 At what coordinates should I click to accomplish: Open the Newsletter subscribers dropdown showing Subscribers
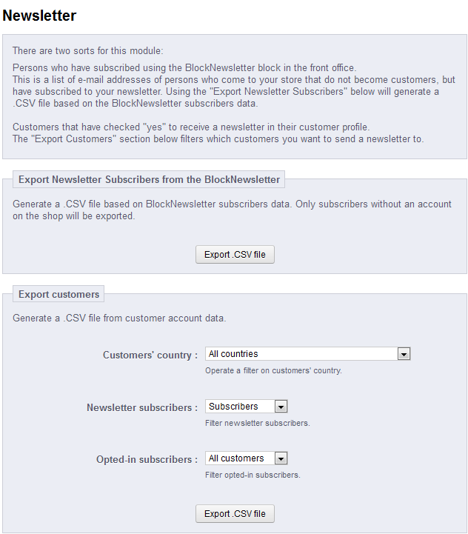(x=240, y=407)
